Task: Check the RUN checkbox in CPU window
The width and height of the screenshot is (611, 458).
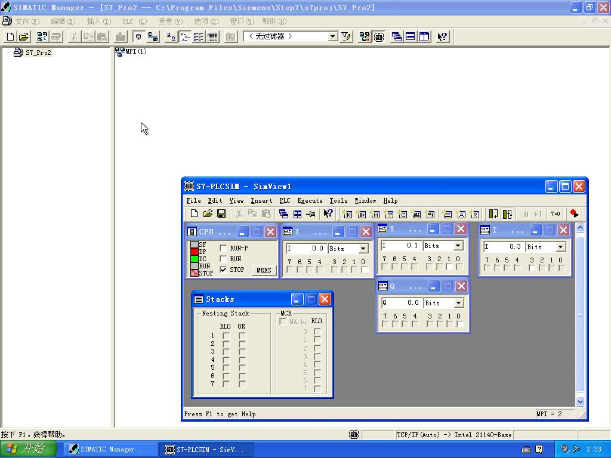Action: tap(223, 259)
